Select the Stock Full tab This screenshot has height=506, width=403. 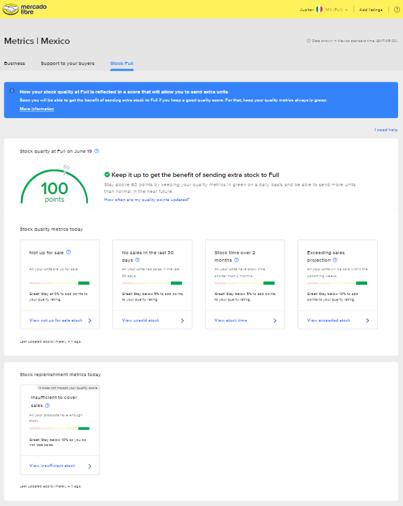[121, 63]
